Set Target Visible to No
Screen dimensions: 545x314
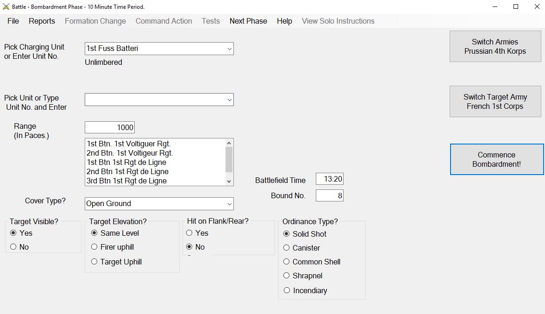pos(13,247)
